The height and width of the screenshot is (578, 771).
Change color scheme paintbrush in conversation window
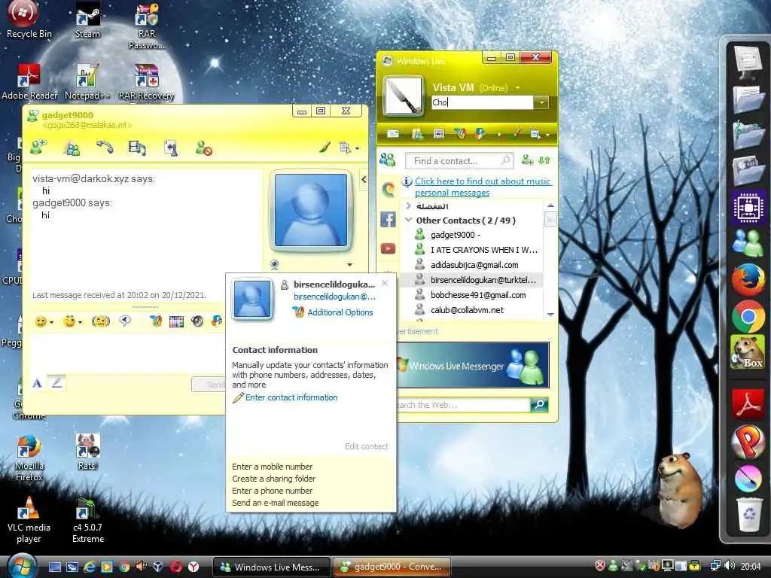(x=325, y=147)
